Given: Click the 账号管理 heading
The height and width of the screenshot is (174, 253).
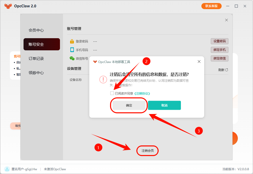Looking at the screenshot, I should [74, 29].
